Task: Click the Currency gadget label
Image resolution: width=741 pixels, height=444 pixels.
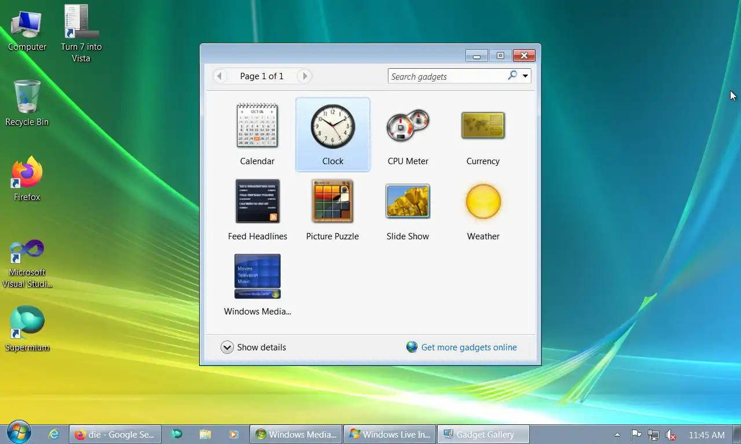Action: 483,161
